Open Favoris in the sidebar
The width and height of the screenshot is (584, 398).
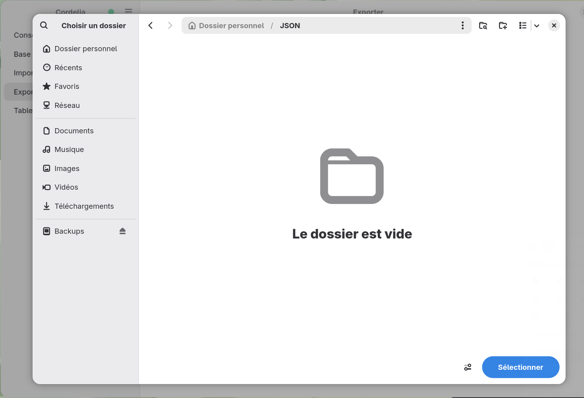coord(86,87)
